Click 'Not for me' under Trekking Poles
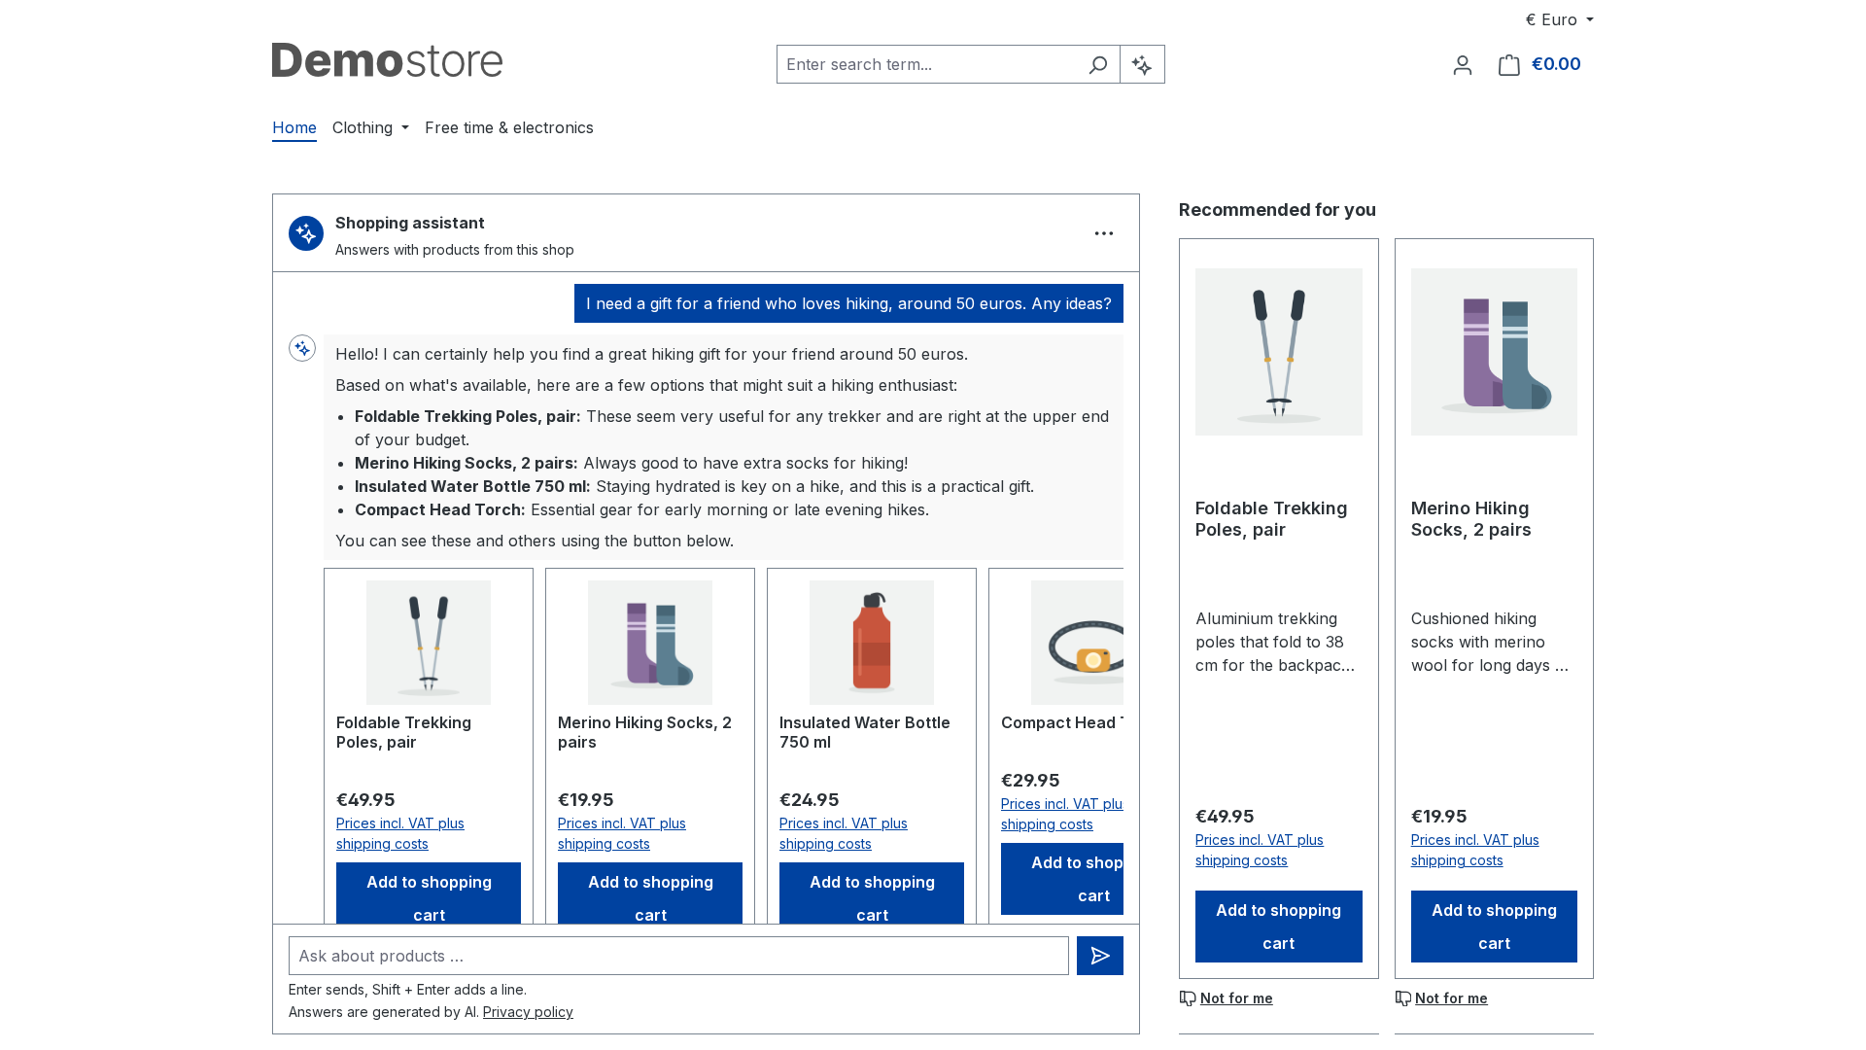The height and width of the screenshot is (1050, 1866). point(1236,998)
